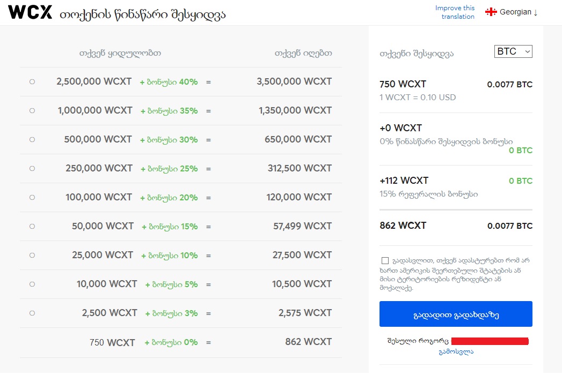
Task: Click the 2,575 WCXT received amount
Action: coord(305,313)
